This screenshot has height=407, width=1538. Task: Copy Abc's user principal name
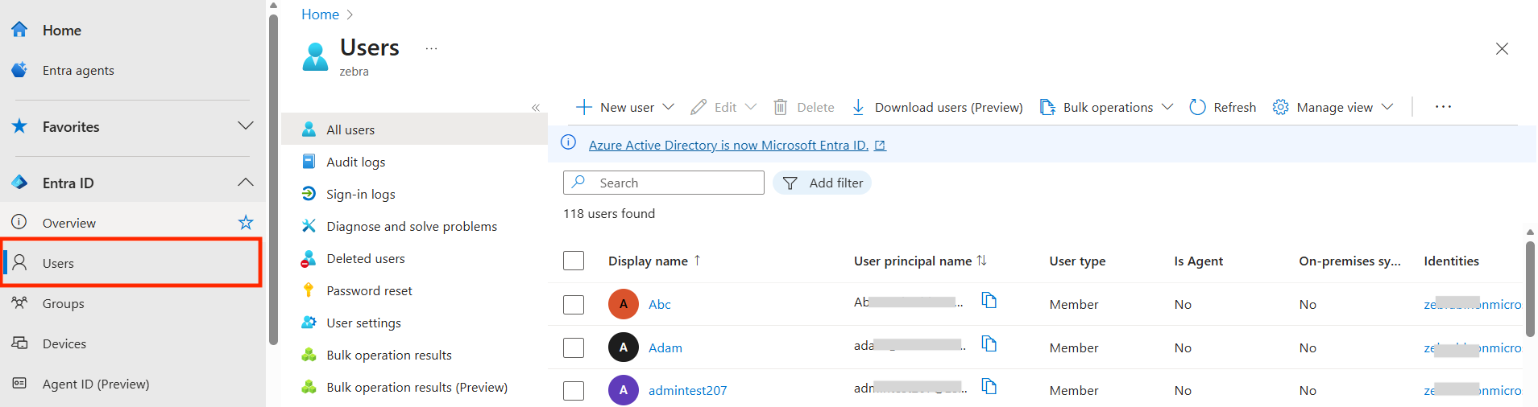pyautogui.click(x=989, y=301)
